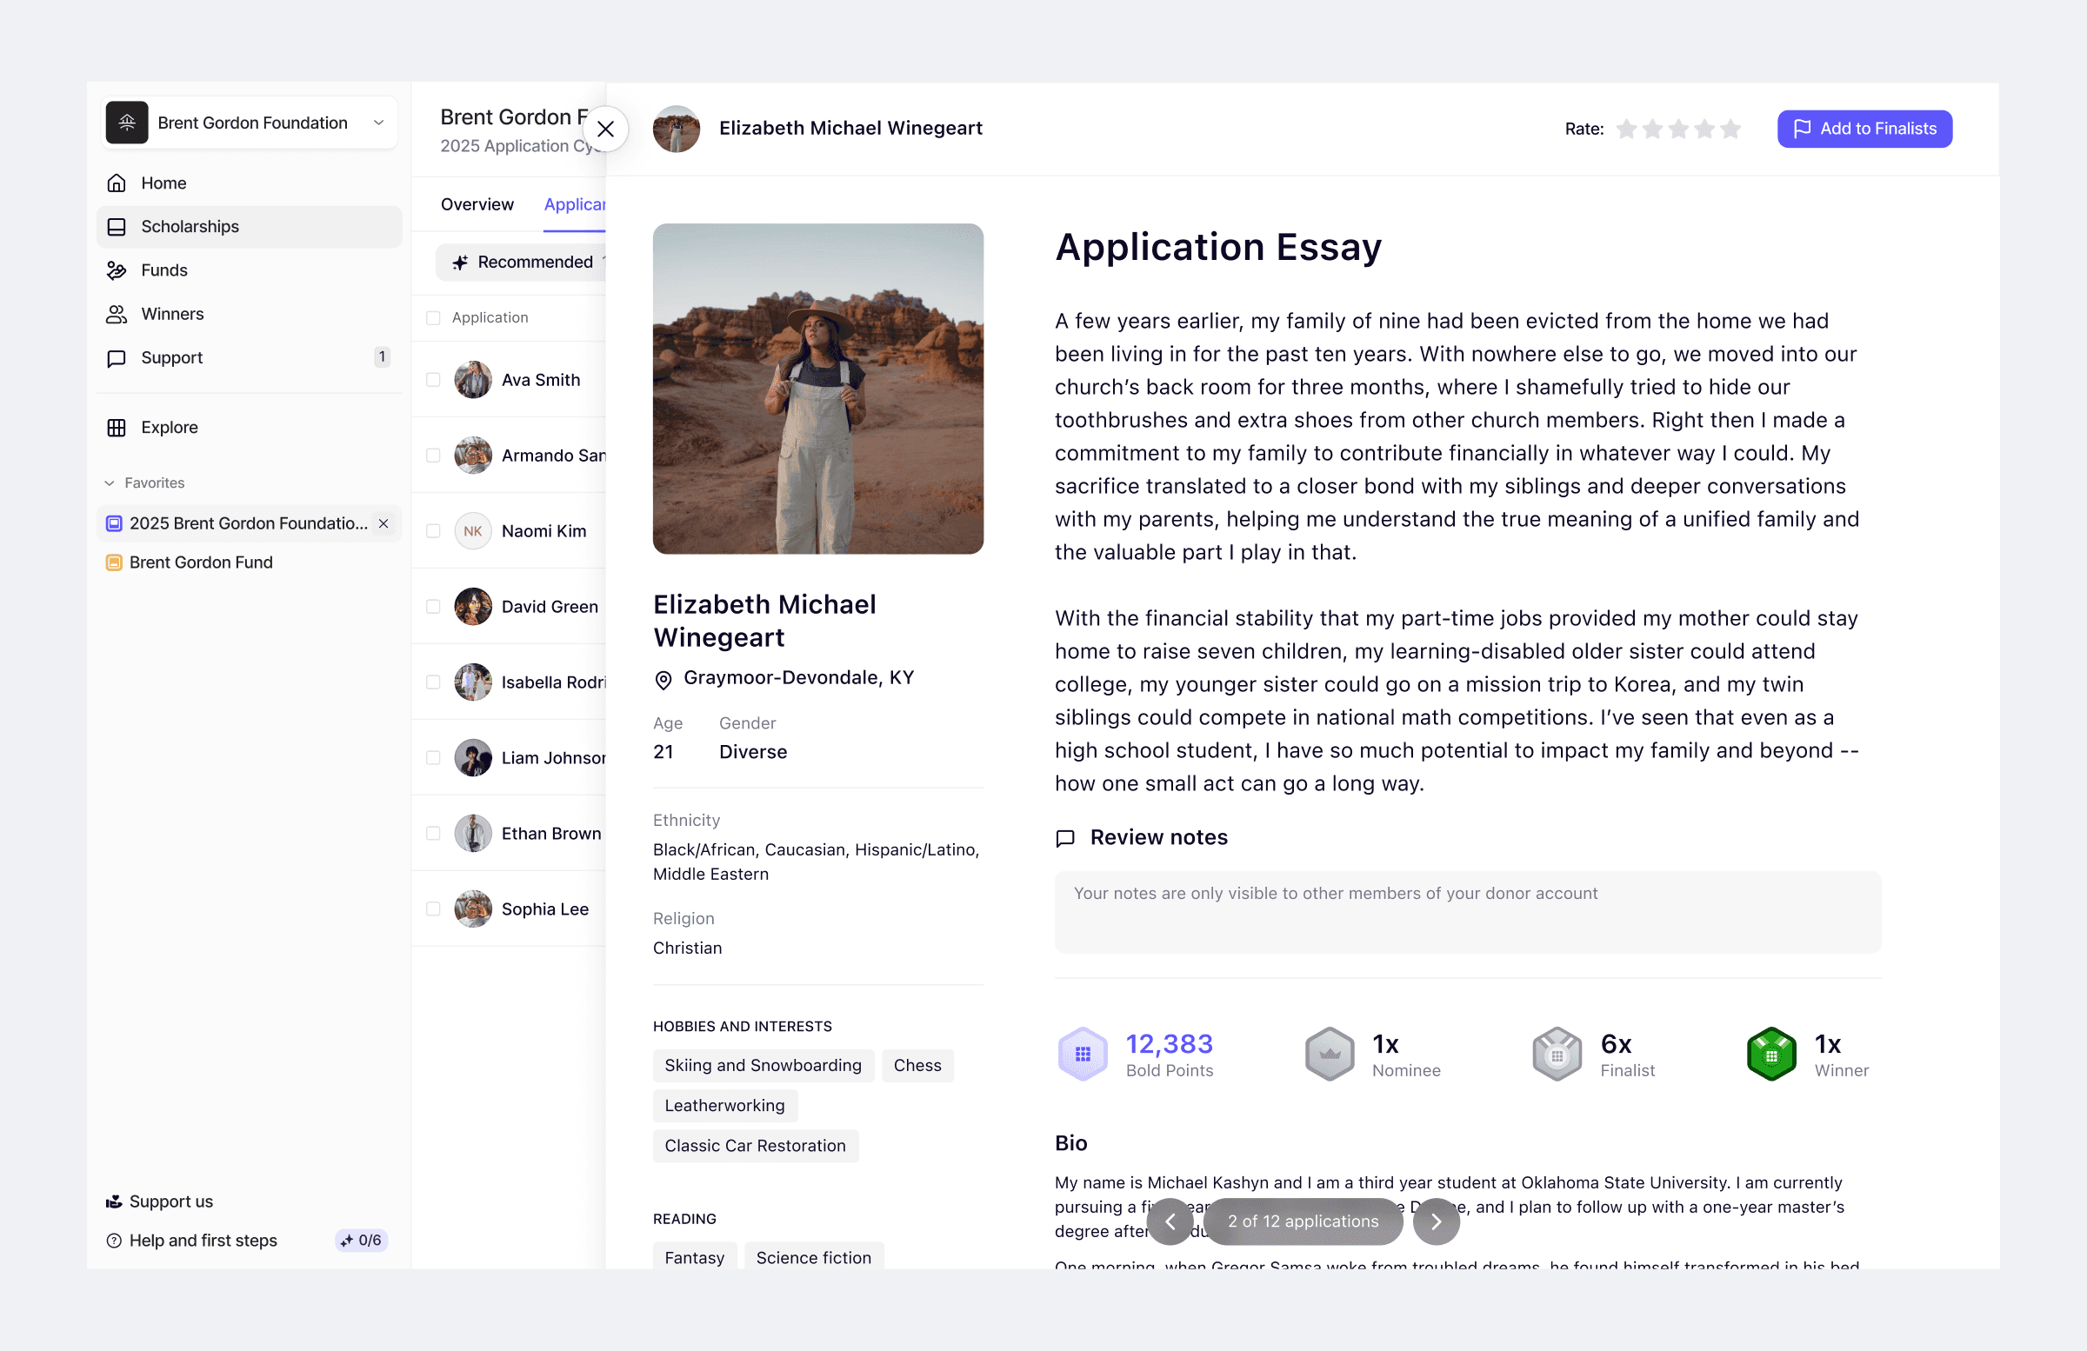Check the box next to Ava Smith

click(x=433, y=380)
